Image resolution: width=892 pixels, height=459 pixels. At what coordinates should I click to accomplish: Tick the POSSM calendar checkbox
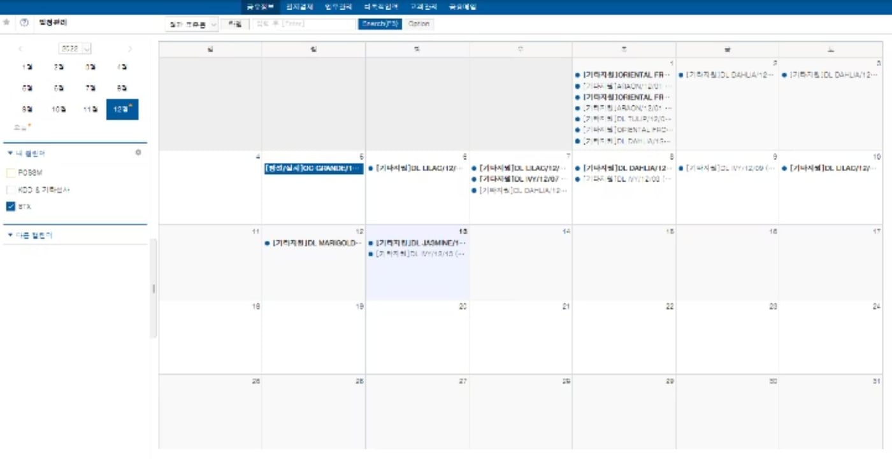coord(11,173)
